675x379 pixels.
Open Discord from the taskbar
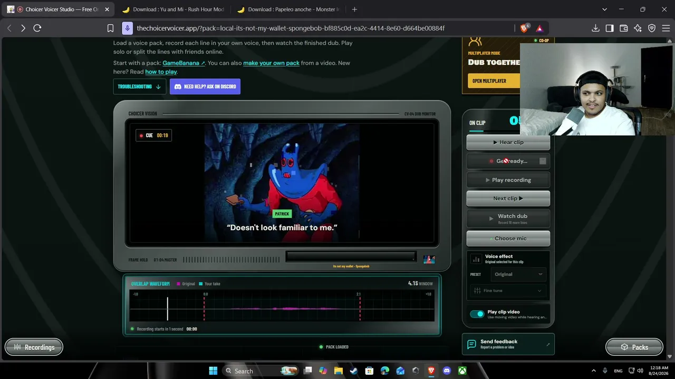[447, 371]
